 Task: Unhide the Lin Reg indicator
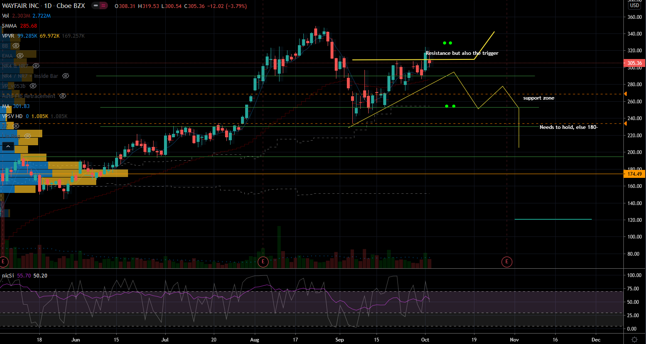pyautogui.click(x=28, y=136)
